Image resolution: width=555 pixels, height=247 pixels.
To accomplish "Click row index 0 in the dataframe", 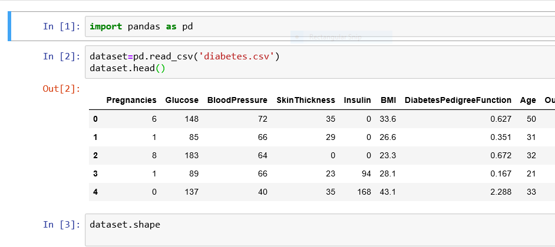I will (x=95, y=119).
